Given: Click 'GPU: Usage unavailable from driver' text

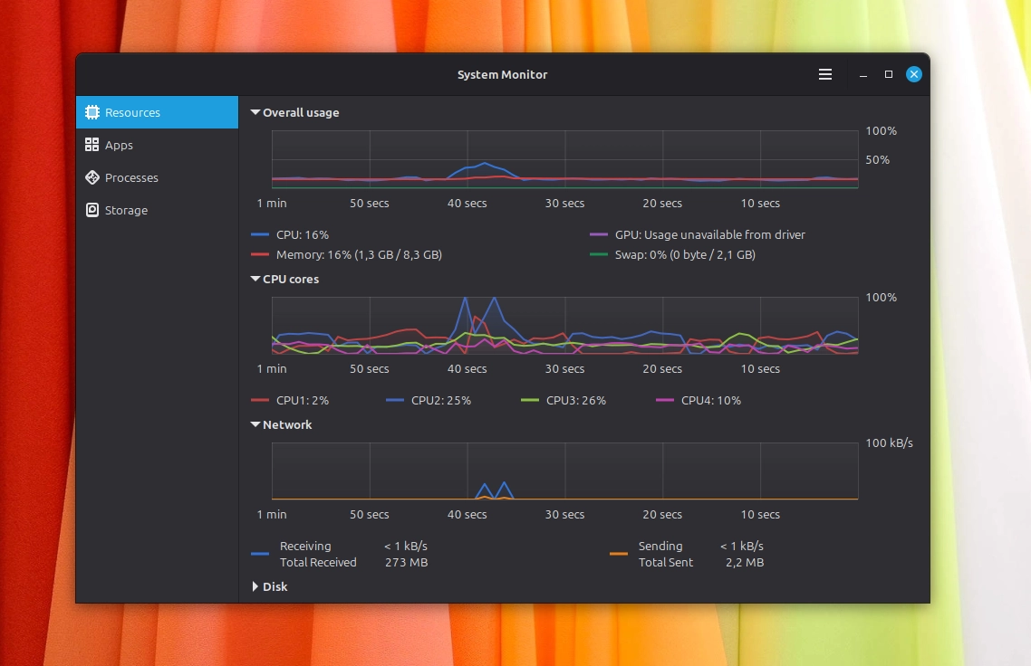Looking at the screenshot, I should point(710,234).
